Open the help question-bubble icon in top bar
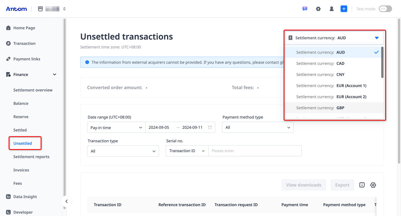The height and width of the screenshot is (216, 401). tap(305, 9)
